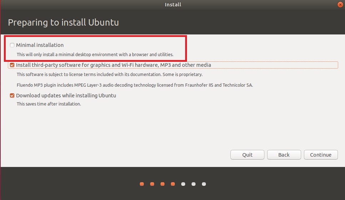345x200 pixels.
Task: Click the 'Preparing to install Ubuntu' heading
Action: [x=64, y=23]
